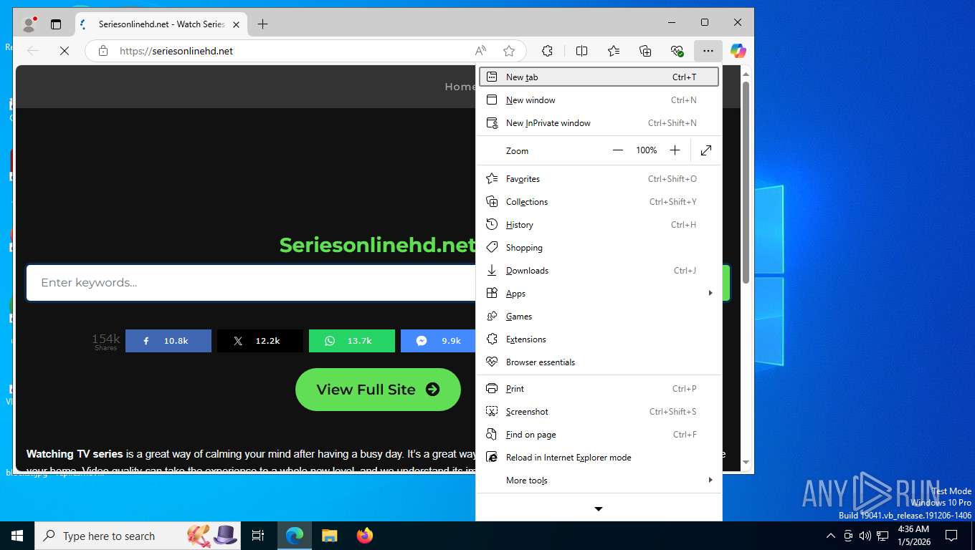Choose Find on page
Viewport: 975px width, 550px height.
[x=599, y=435]
